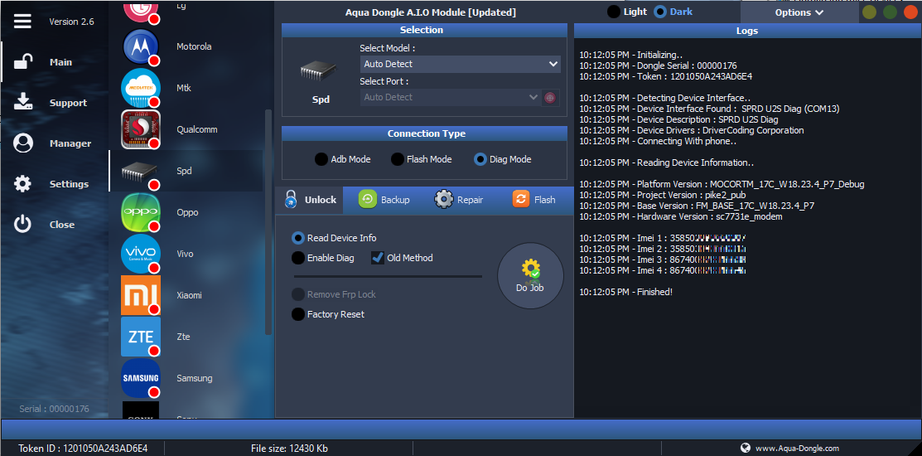Select the Remove Frp Lock option
This screenshot has width=922, height=456.
[x=334, y=294]
